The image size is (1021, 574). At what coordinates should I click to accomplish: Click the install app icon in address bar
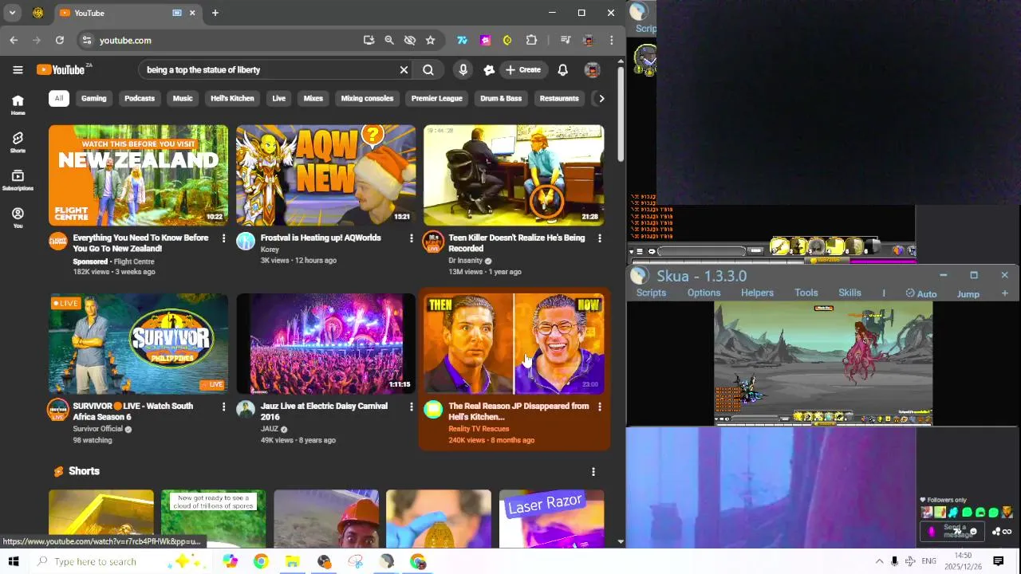(369, 40)
